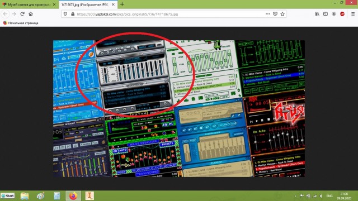Open the Windows Start menu

click(7, 196)
